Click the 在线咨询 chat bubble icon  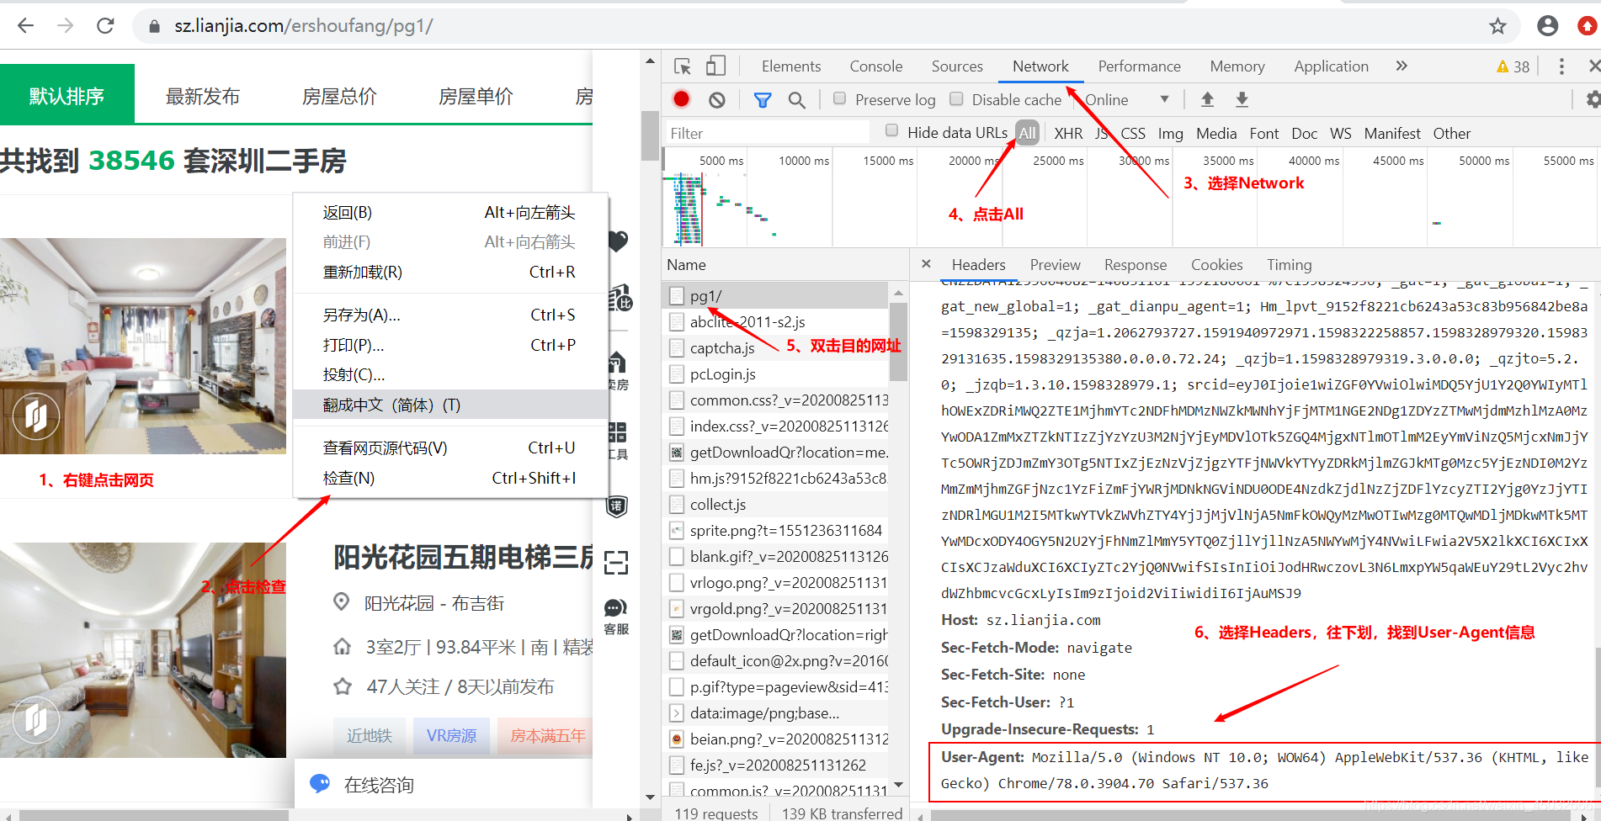coord(320,784)
